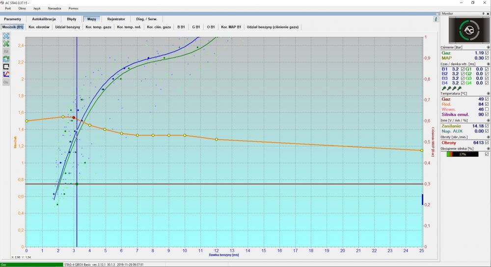Screen dimensions: 491x267
Task: Click the blue X delete-points icon
Action: [6, 36]
